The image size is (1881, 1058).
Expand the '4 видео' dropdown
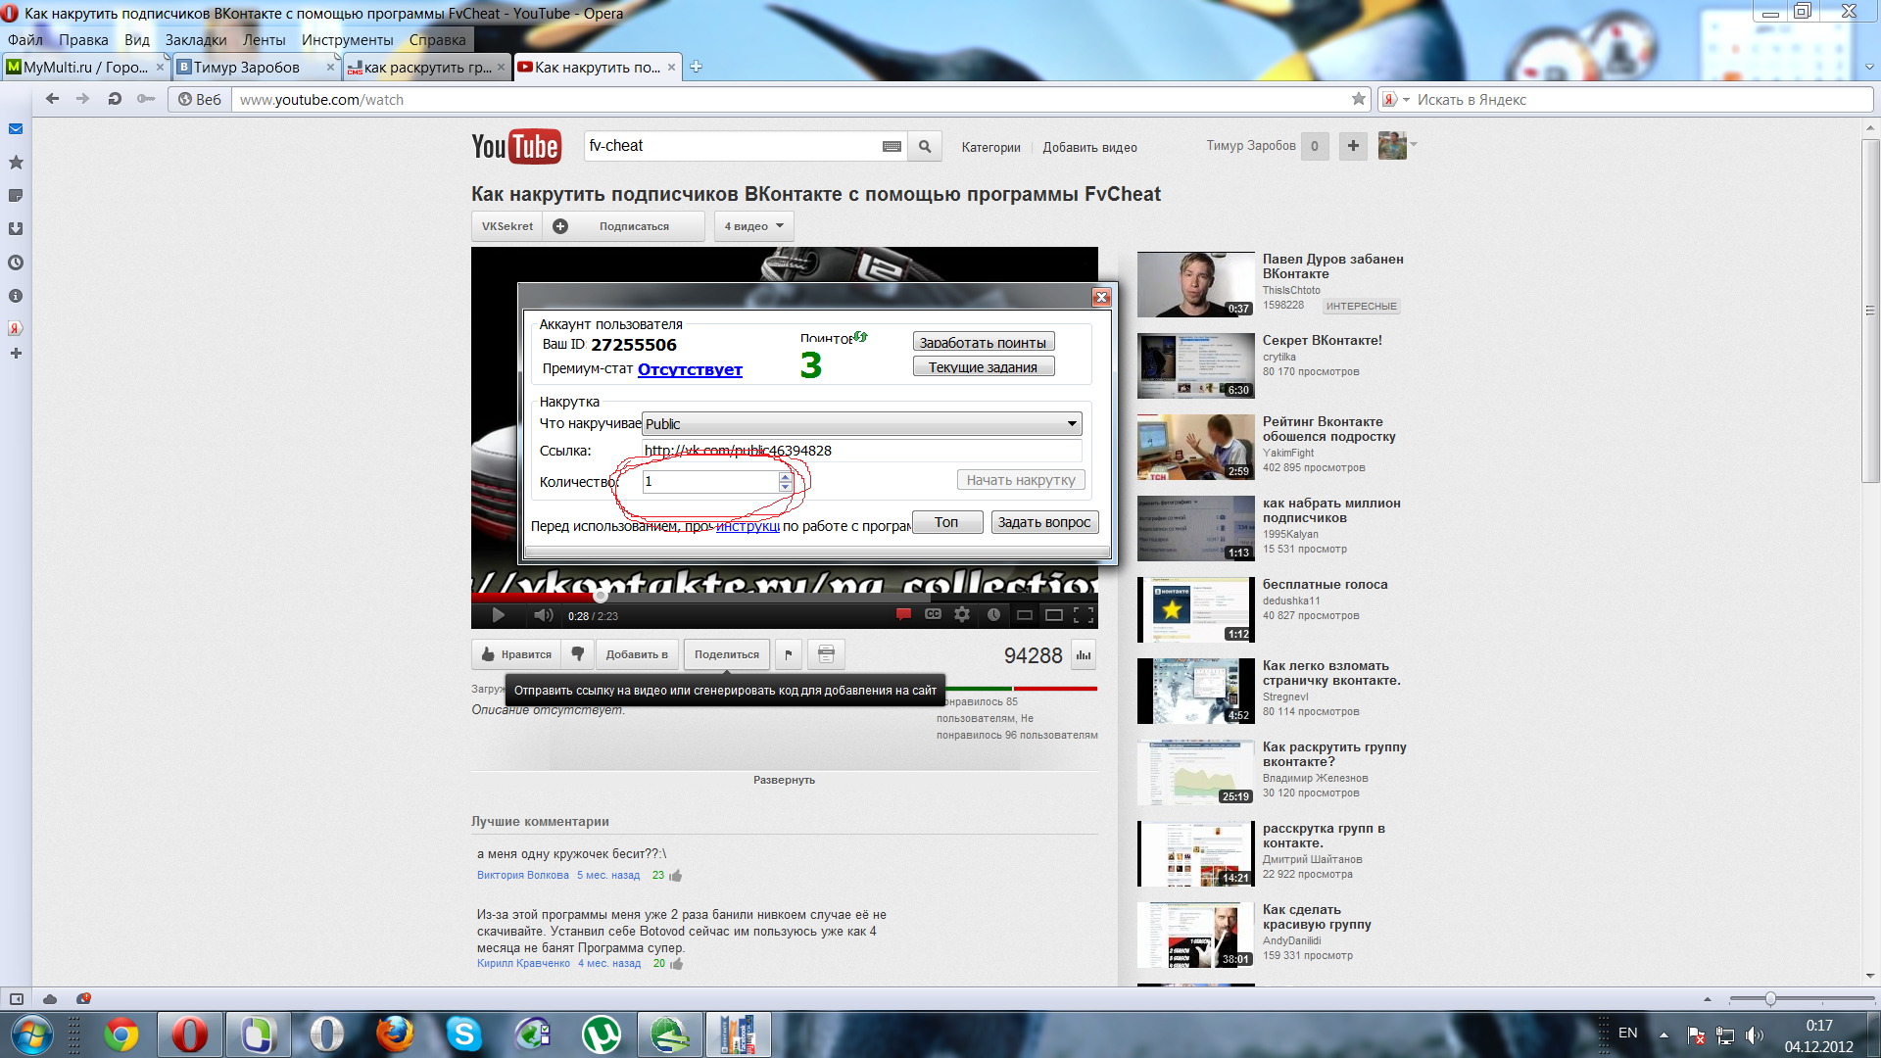(x=753, y=226)
